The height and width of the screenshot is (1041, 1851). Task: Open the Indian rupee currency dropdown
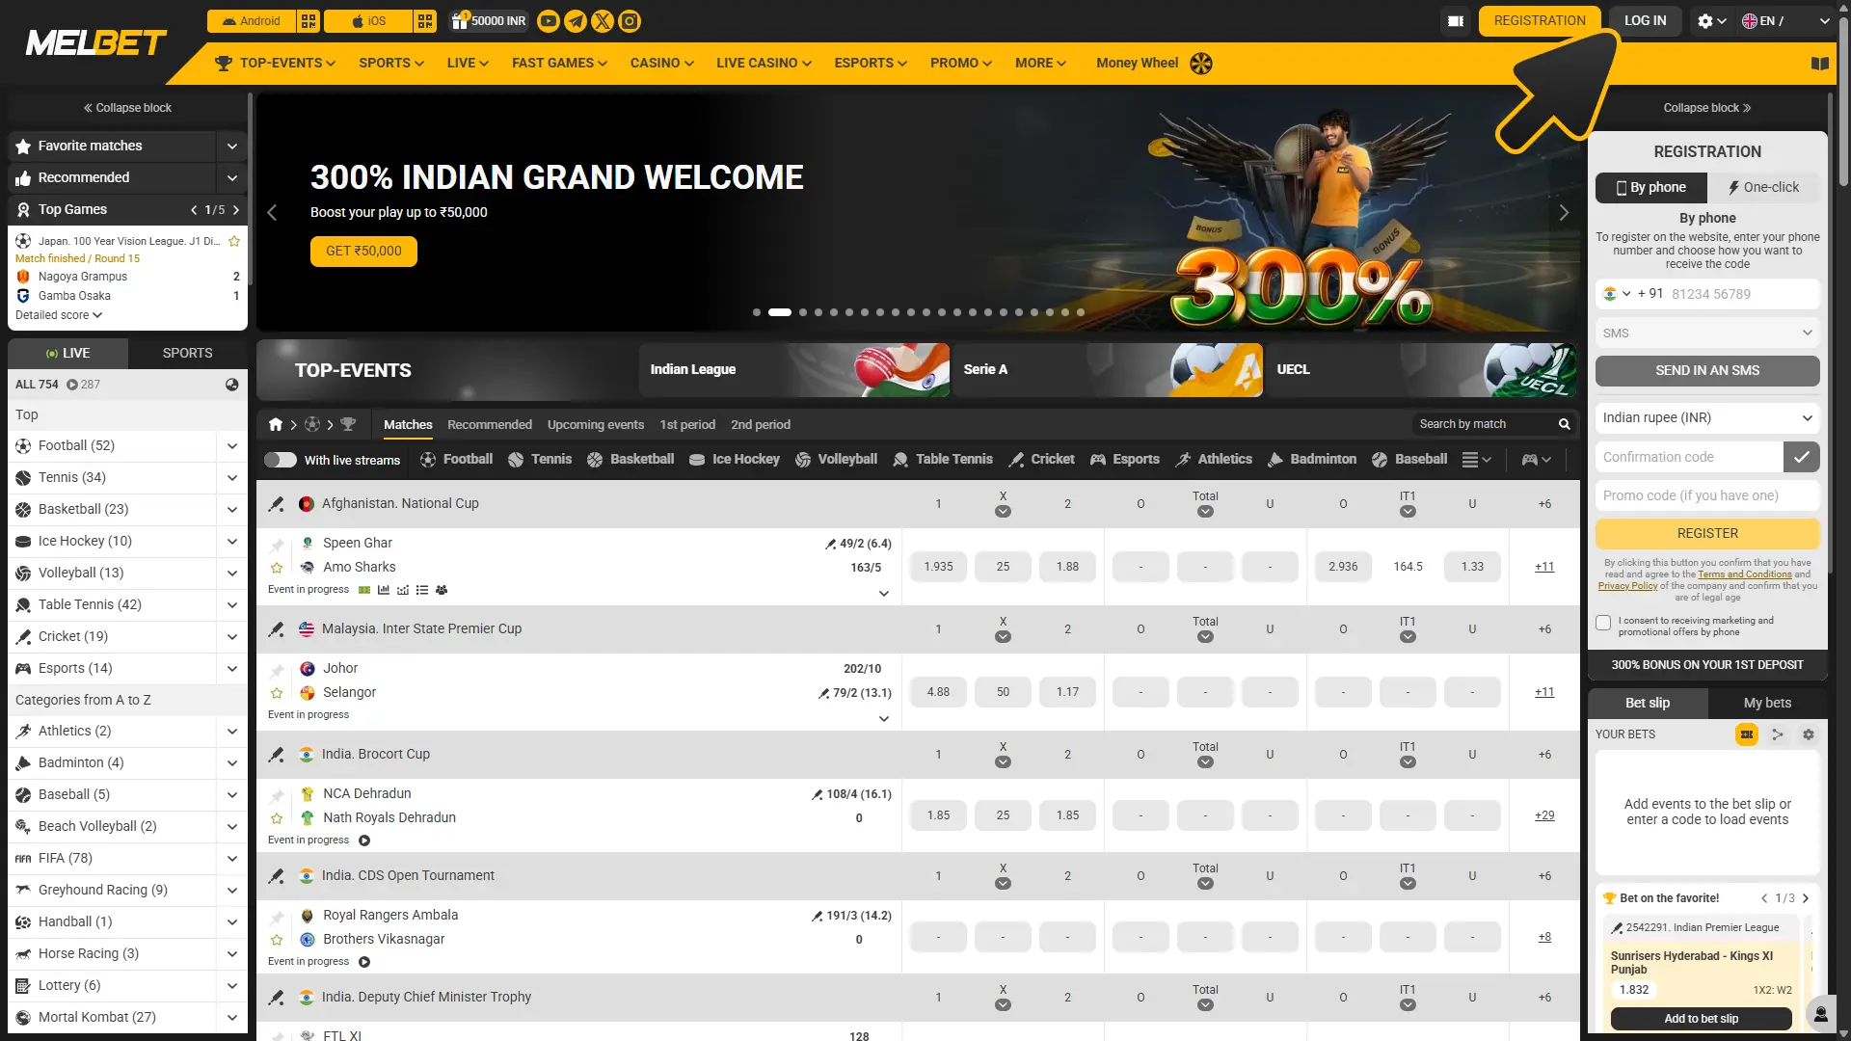(1707, 417)
